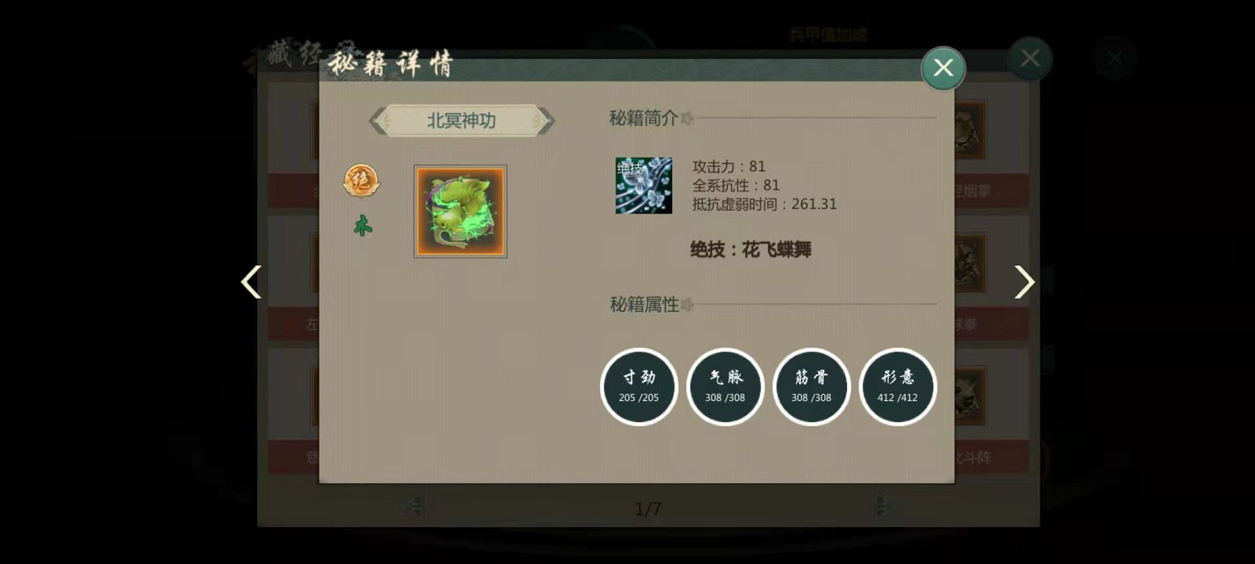Viewport: 1255px width, 564px height.
Task: Click the 绝技：花飞蝶舞 skill name text
Action: [x=751, y=249]
